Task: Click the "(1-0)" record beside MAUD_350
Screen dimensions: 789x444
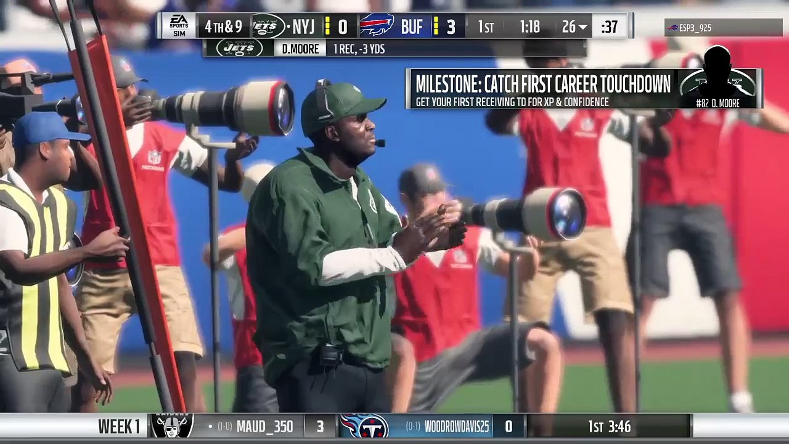Action: 224,427
